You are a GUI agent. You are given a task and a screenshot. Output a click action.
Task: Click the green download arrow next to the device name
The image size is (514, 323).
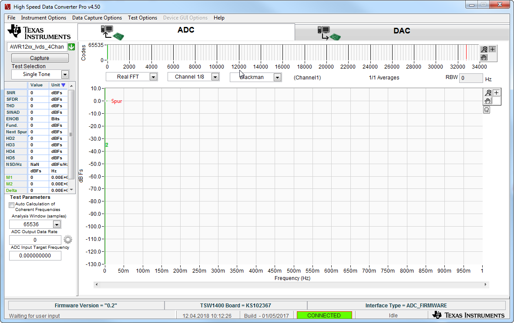pyautogui.click(x=71, y=46)
